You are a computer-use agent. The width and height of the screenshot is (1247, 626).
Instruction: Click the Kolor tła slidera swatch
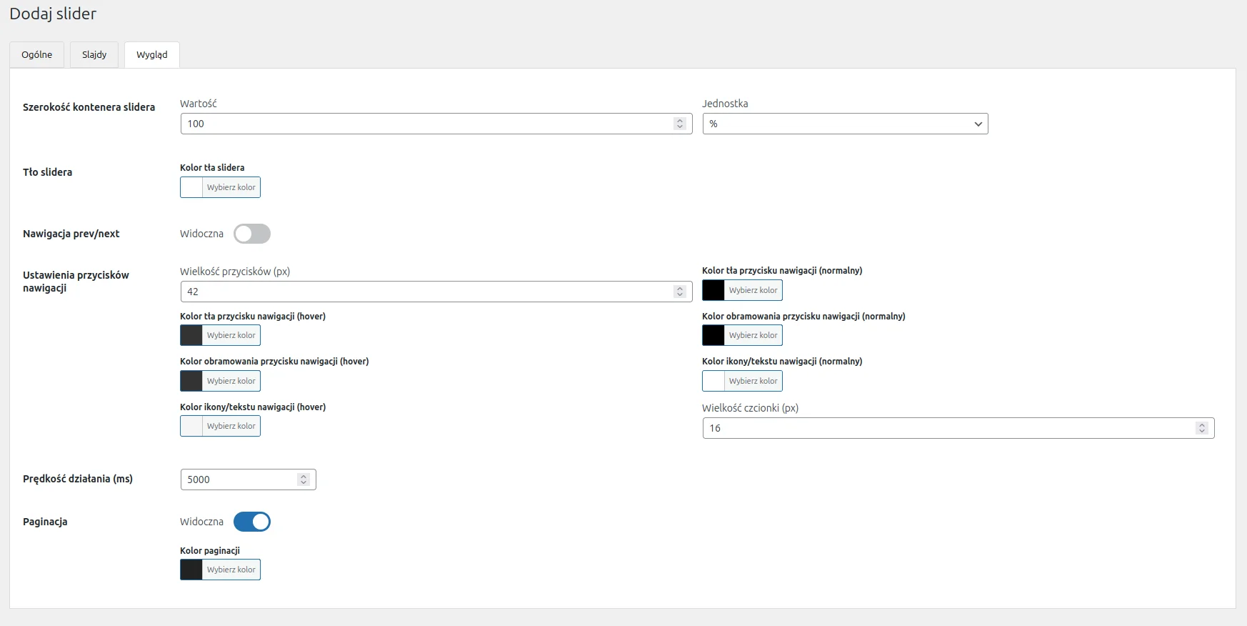pos(191,187)
